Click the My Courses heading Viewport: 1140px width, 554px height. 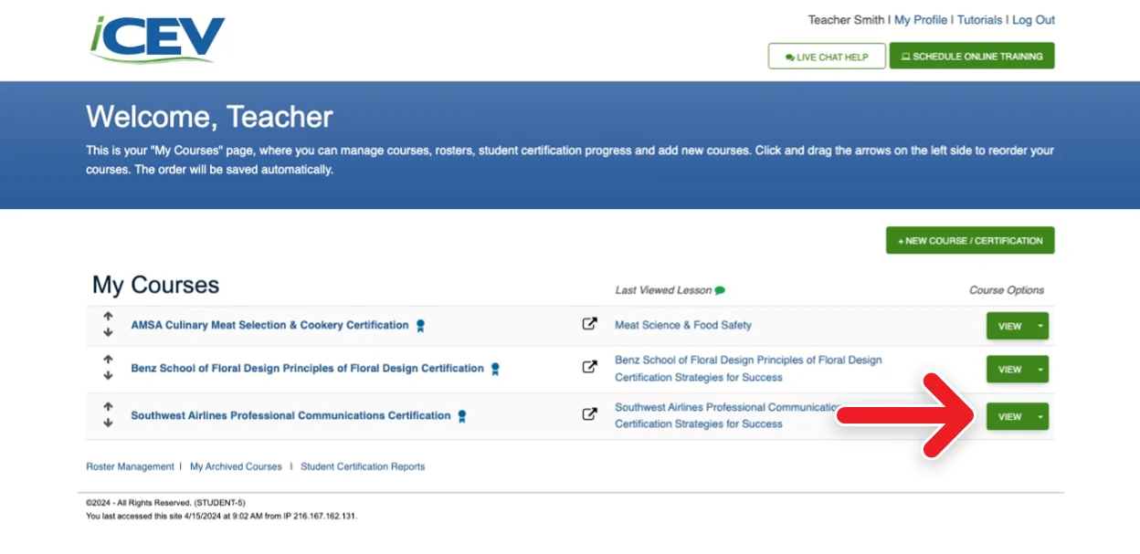coord(155,285)
